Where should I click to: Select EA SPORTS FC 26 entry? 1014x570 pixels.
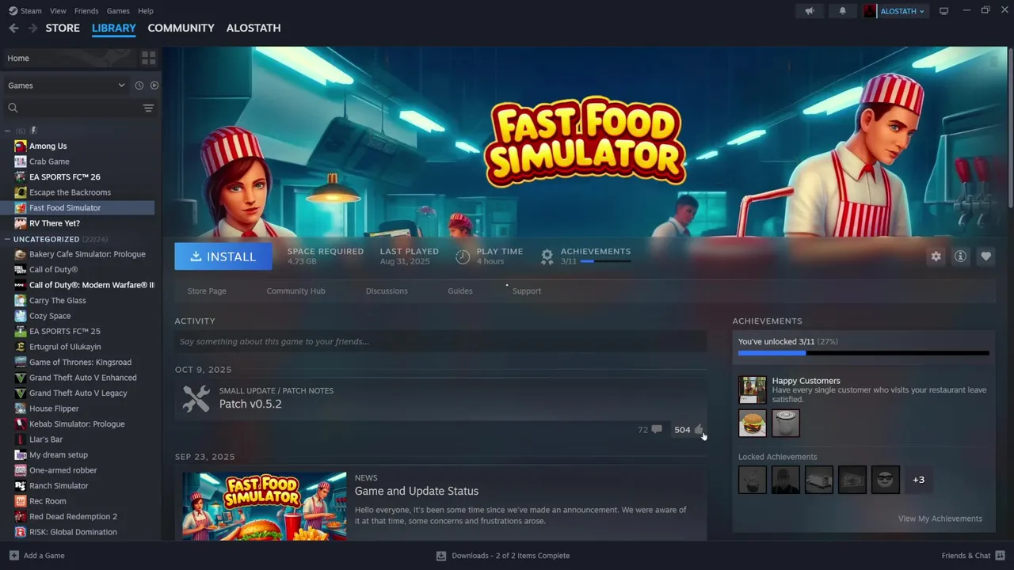click(64, 177)
